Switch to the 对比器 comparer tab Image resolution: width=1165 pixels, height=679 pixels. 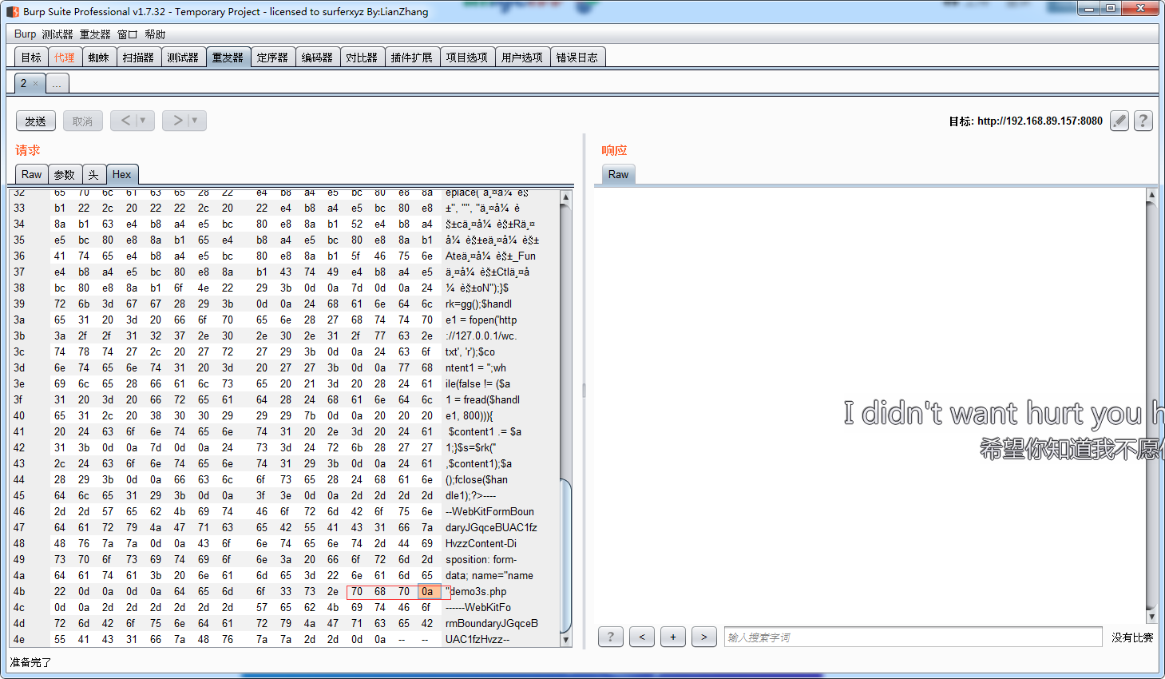click(x=362, y=58)
